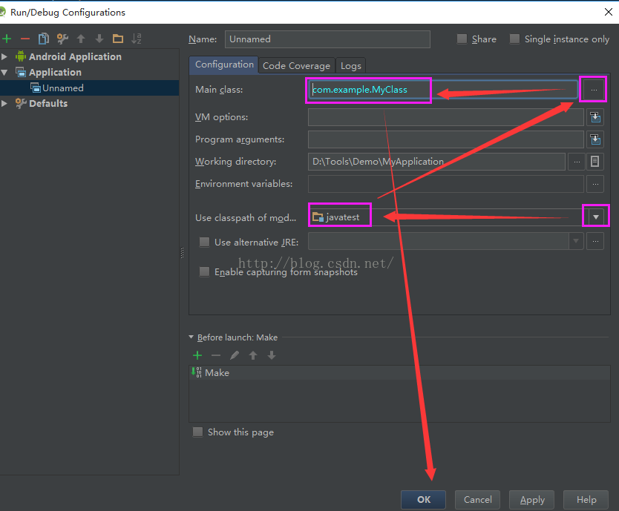This screenshot has width=619, height=511.
Task: Open the Use classpath of module dropdown
Action: coord(595,217)
